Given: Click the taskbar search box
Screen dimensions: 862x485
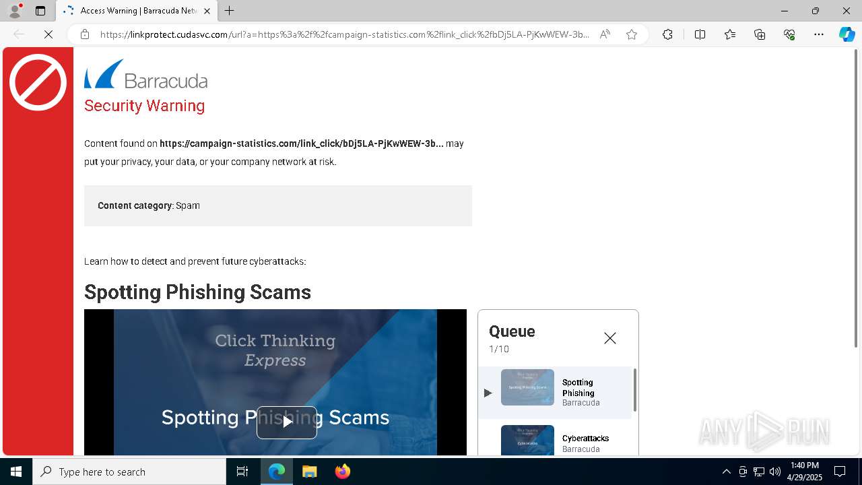Looking at the screenshot, I should pos(129,472).
